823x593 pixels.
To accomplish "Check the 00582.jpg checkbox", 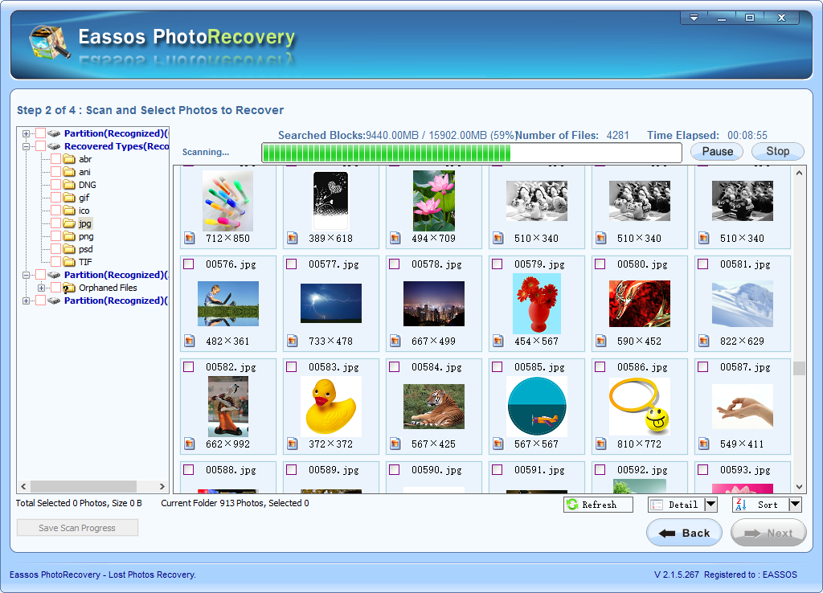I will (x=188, y=367).
